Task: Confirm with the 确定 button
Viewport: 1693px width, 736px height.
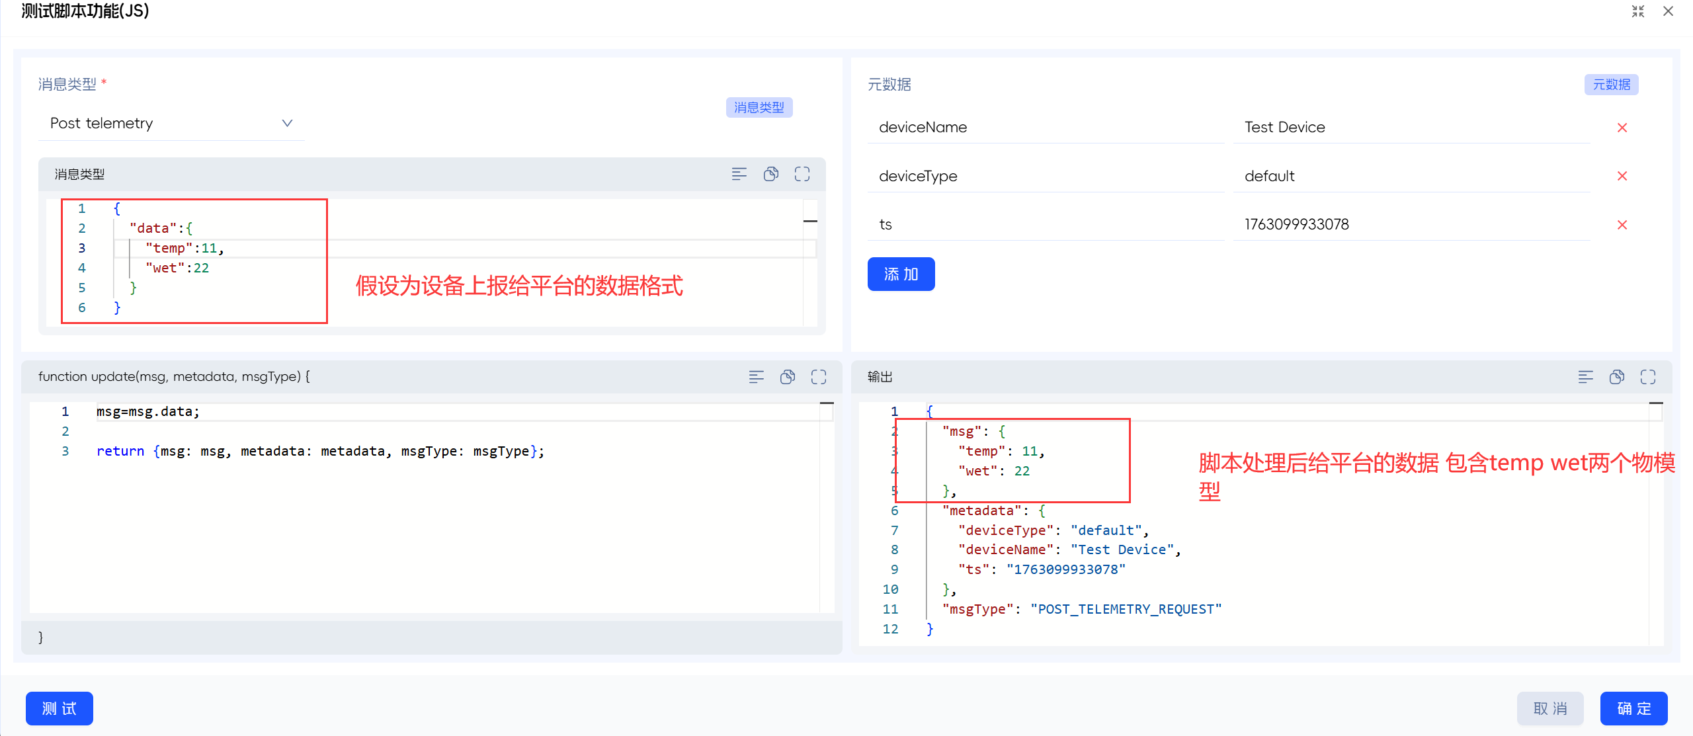Action: (1633, 708)
